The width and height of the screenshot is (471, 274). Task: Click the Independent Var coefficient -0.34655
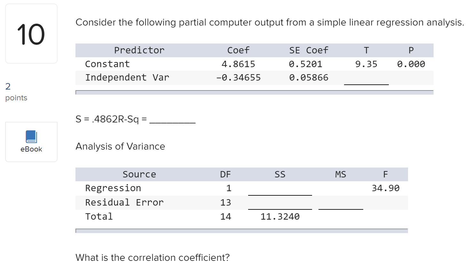coord(239,78)
